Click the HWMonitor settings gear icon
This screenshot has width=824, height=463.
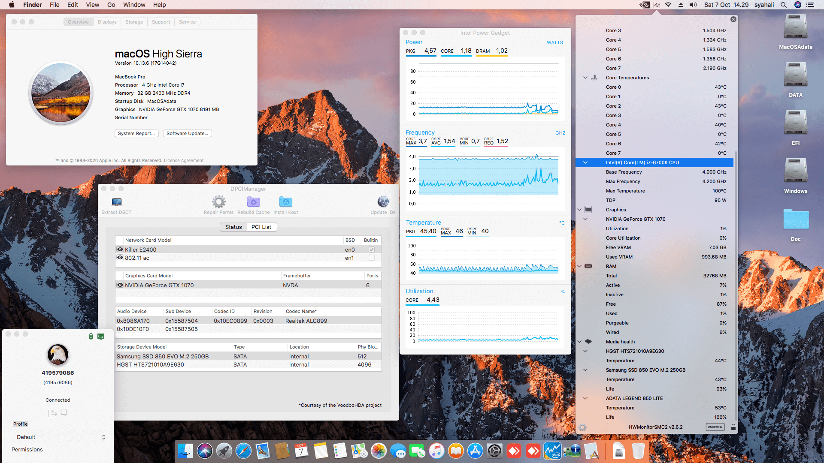tap(582, 427)
